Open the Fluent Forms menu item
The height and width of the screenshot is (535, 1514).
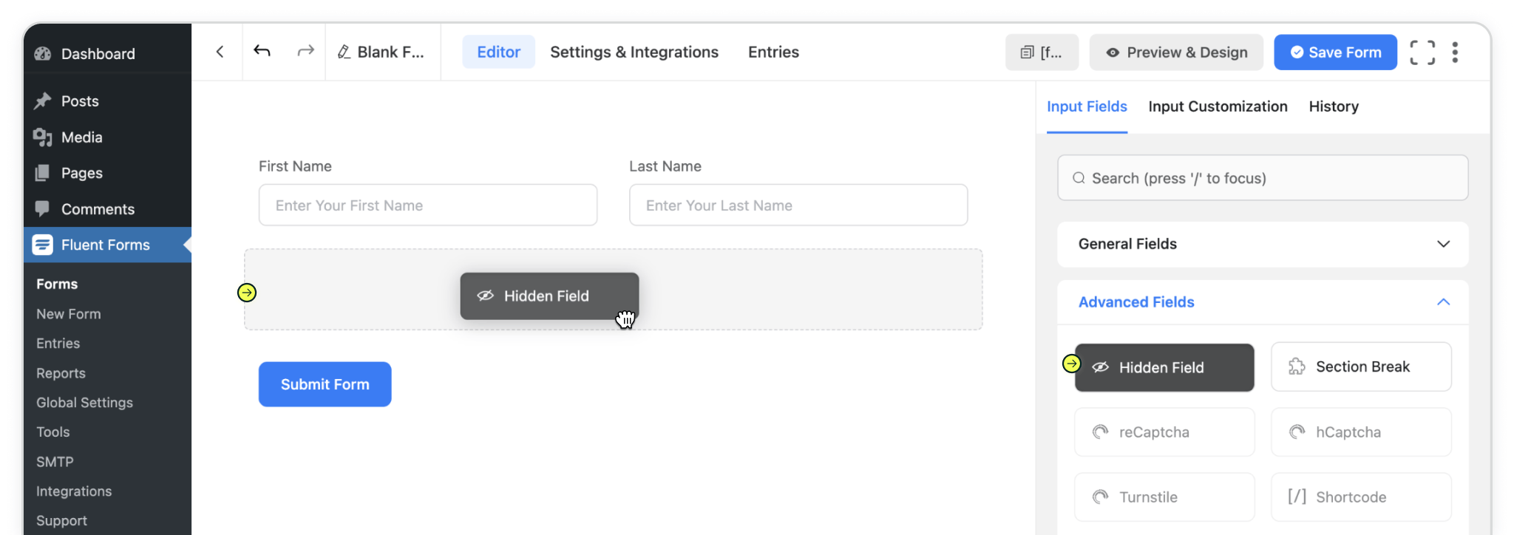pos(107,245)
